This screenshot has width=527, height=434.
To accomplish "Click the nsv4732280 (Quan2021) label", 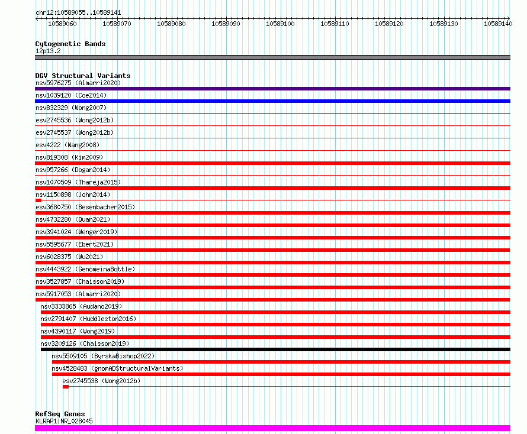I will pyautogui.click(x=73, y=219).
